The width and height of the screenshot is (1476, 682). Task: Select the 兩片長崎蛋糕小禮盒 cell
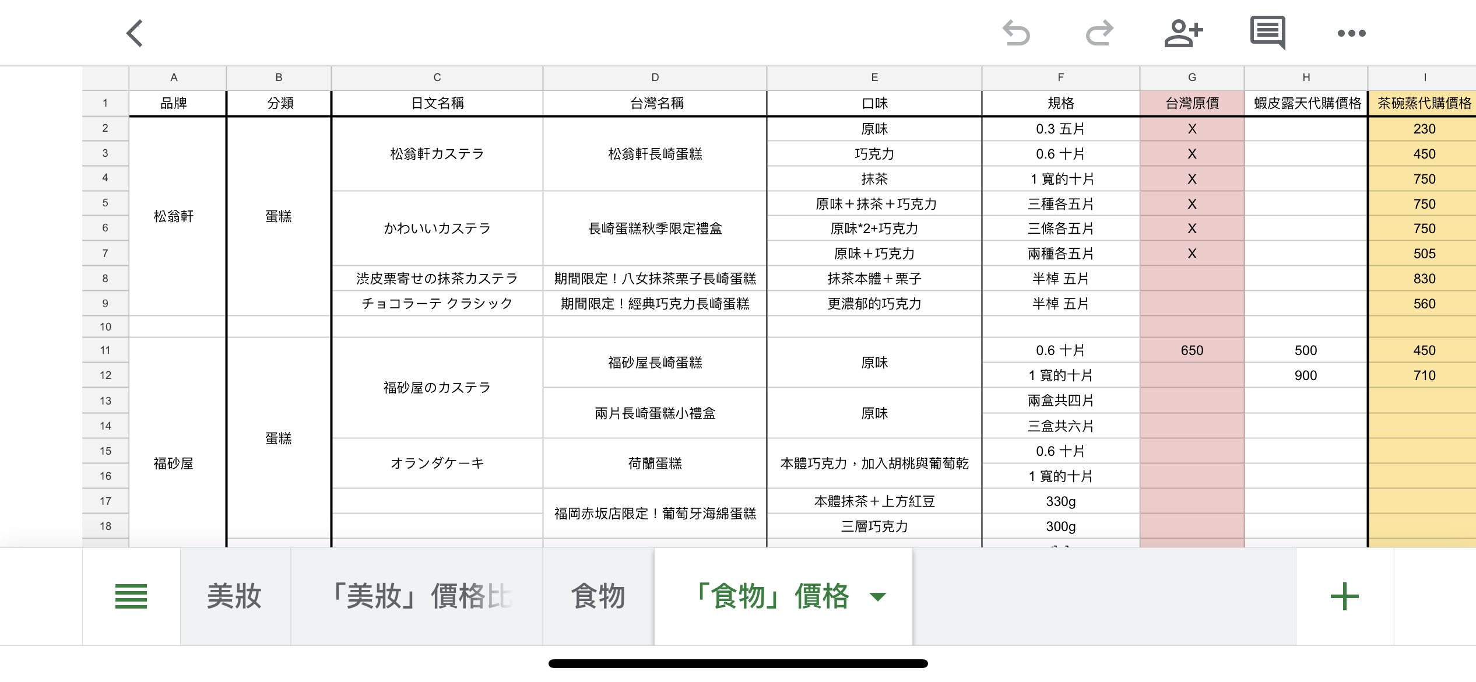655,413
